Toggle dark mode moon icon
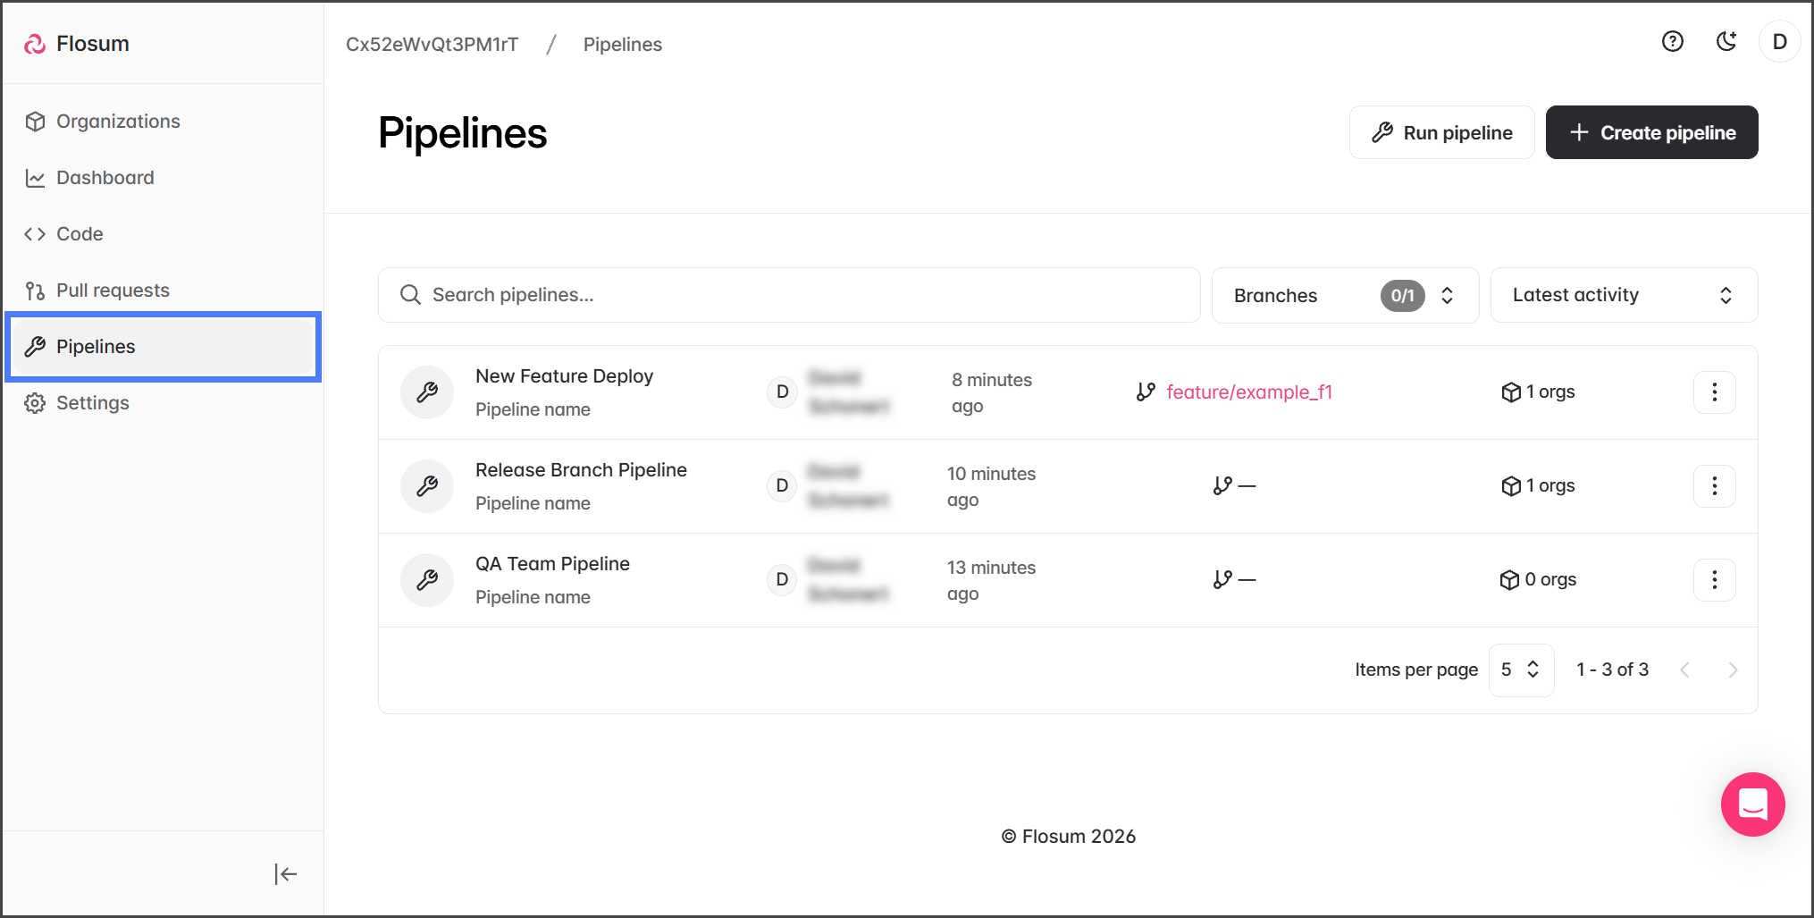1814x918 pixels. [1726, 42]
